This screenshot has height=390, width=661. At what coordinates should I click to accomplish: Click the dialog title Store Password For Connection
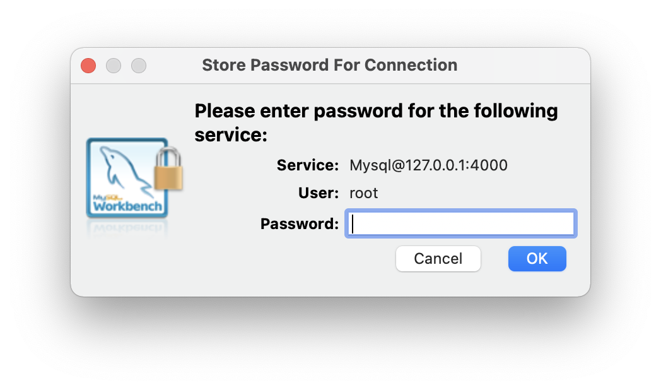click(x=329, y=65)
